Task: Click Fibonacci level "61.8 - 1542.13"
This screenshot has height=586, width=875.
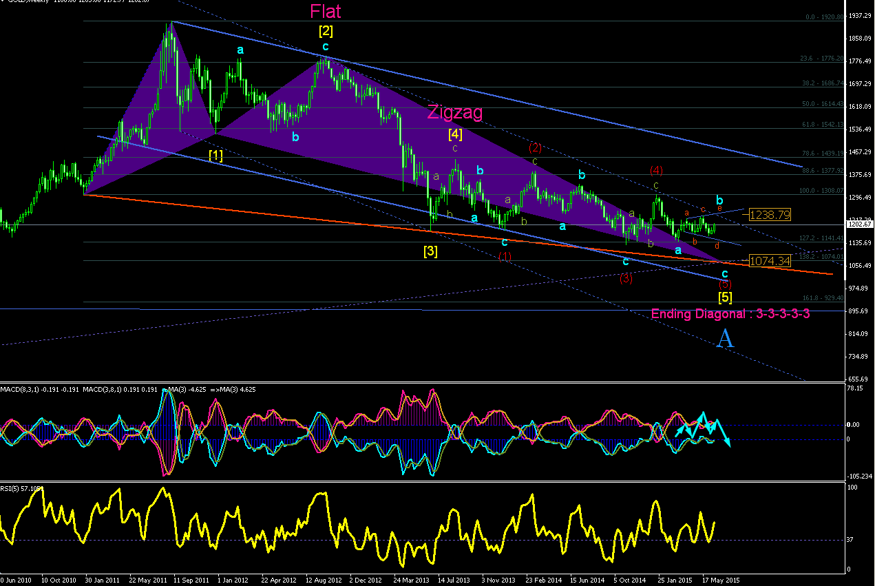Action: (823, 124)
